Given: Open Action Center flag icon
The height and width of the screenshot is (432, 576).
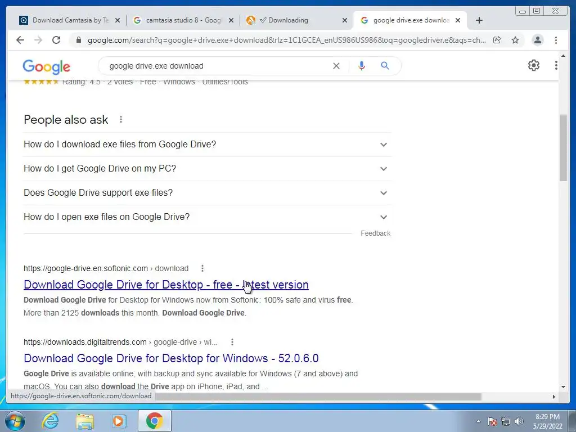Looking at the screenshot, I should [x=492, y=421].
